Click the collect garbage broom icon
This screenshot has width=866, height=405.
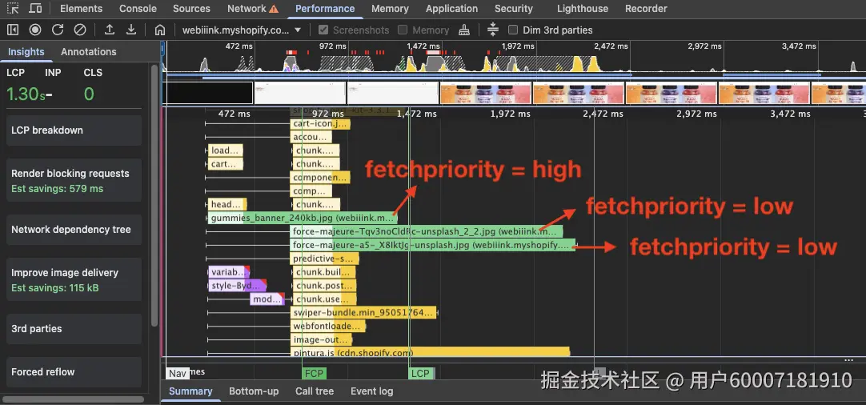pyautogui.click(x=464, y=30)
